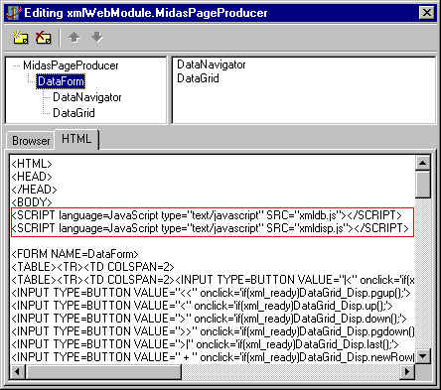The height and width of the screenshot is (390, 441).
Task: Click the </HEAD> closing tag line
Action: click(x=34, y=190)
